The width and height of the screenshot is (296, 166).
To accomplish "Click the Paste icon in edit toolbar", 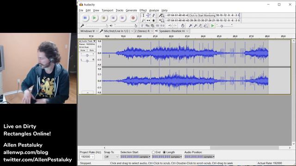I will (x=152, y=26).
